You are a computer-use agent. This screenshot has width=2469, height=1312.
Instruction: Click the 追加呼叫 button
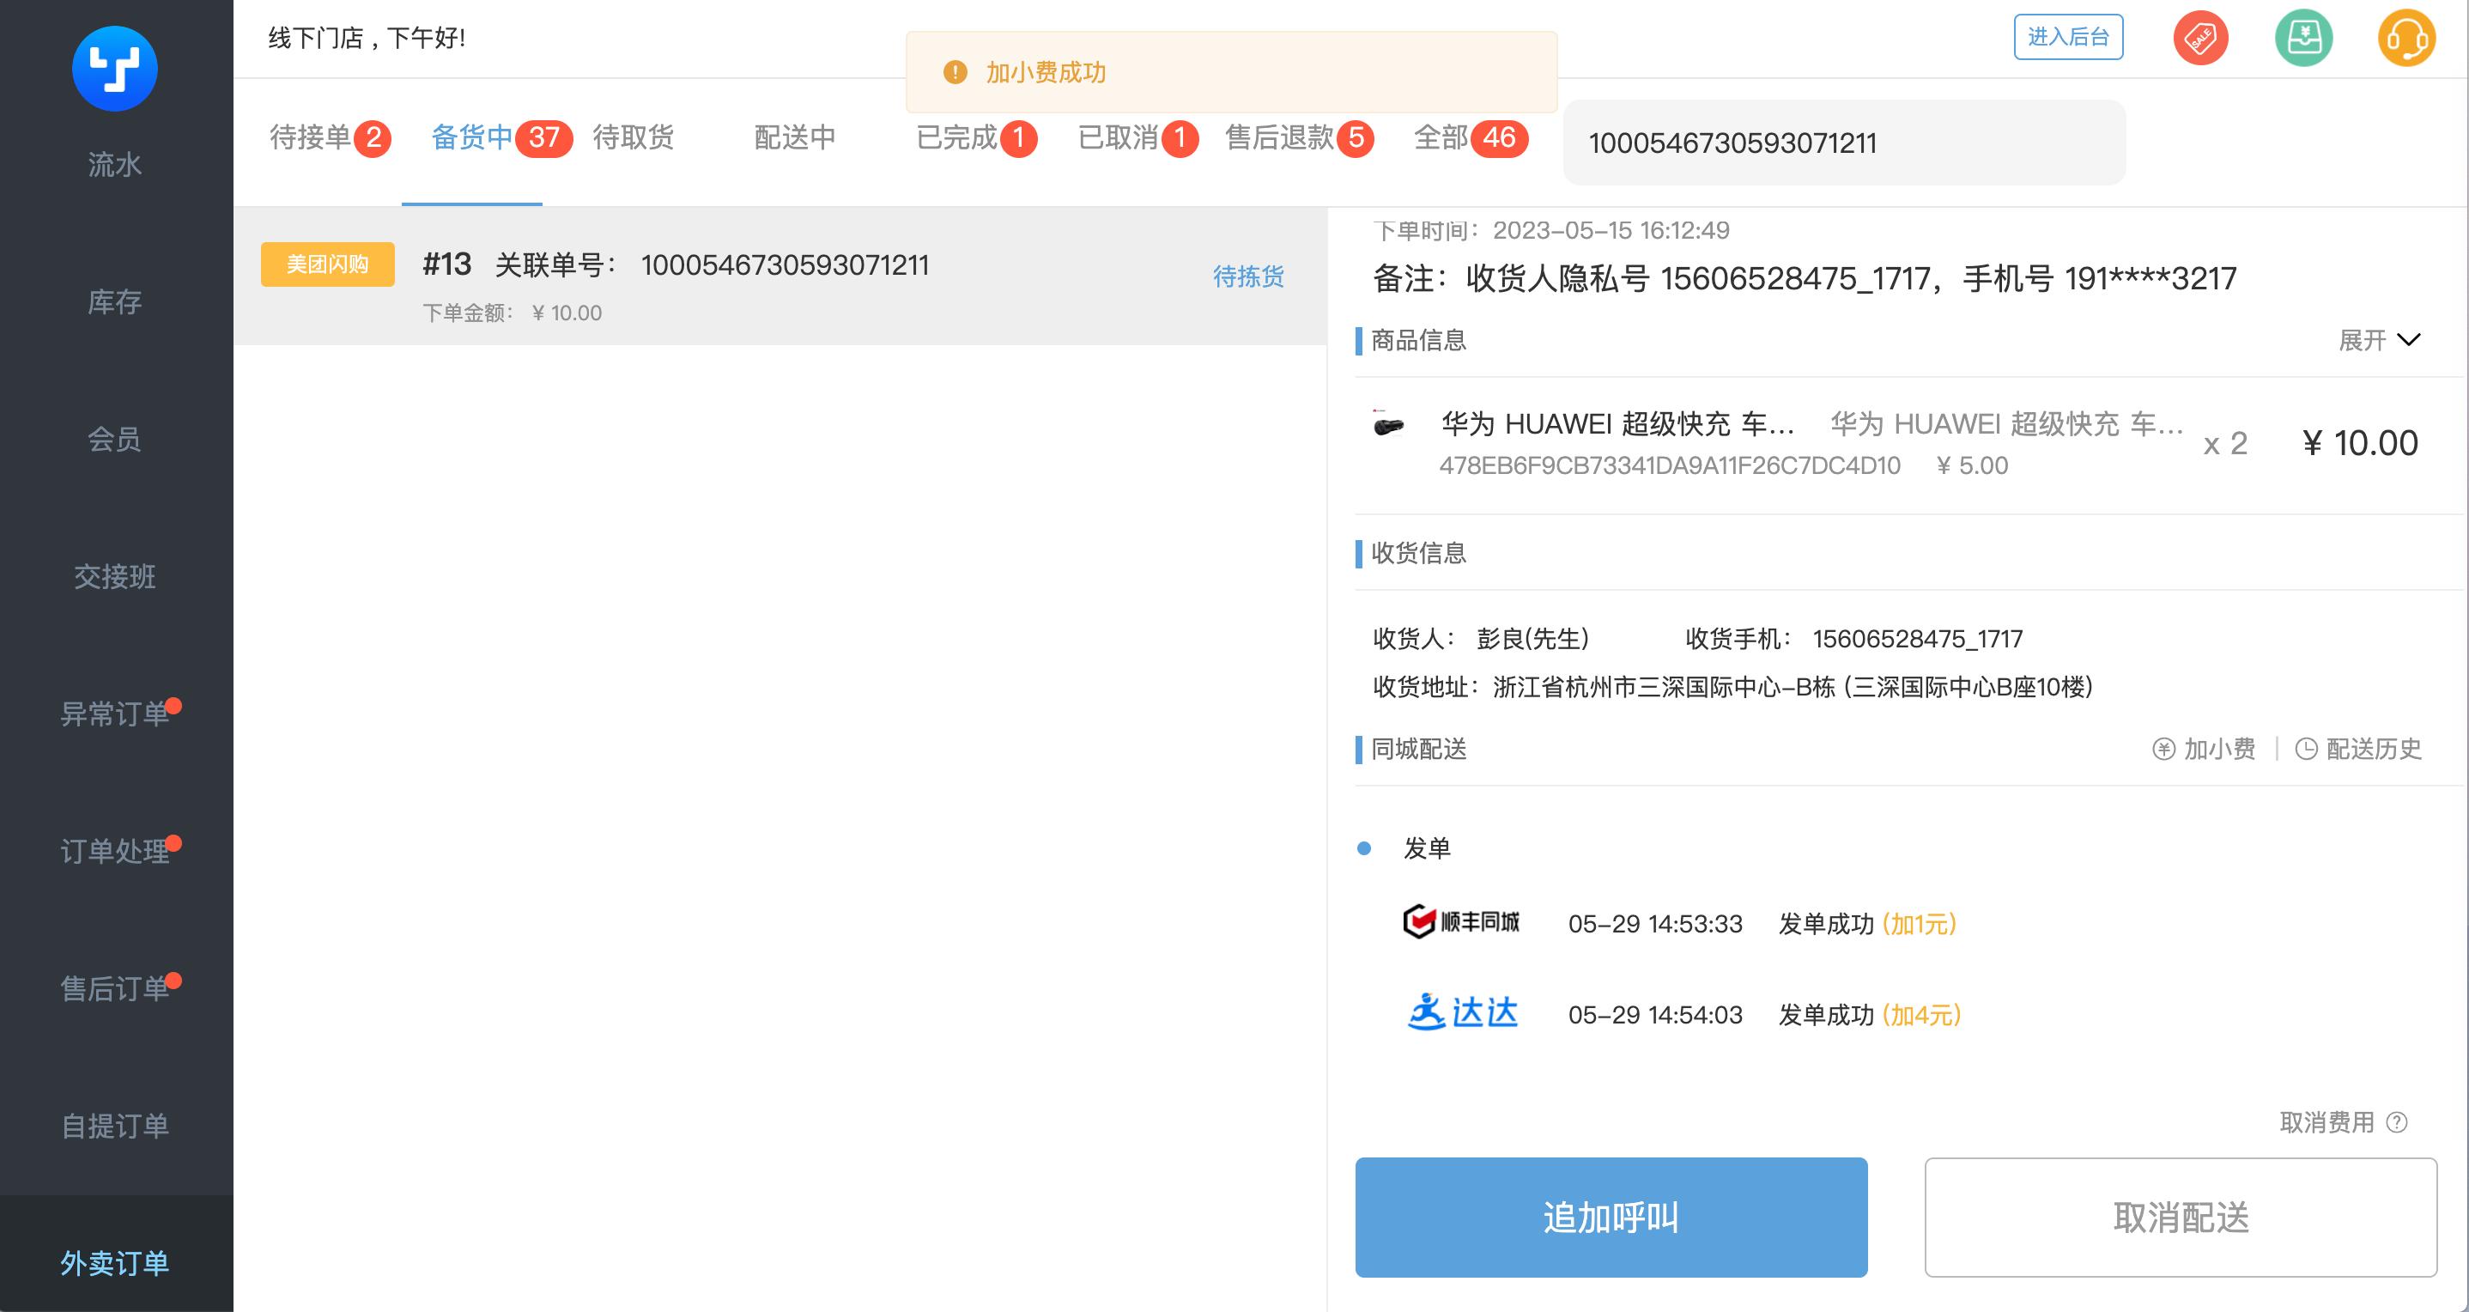click(x=1611, y=1218)
